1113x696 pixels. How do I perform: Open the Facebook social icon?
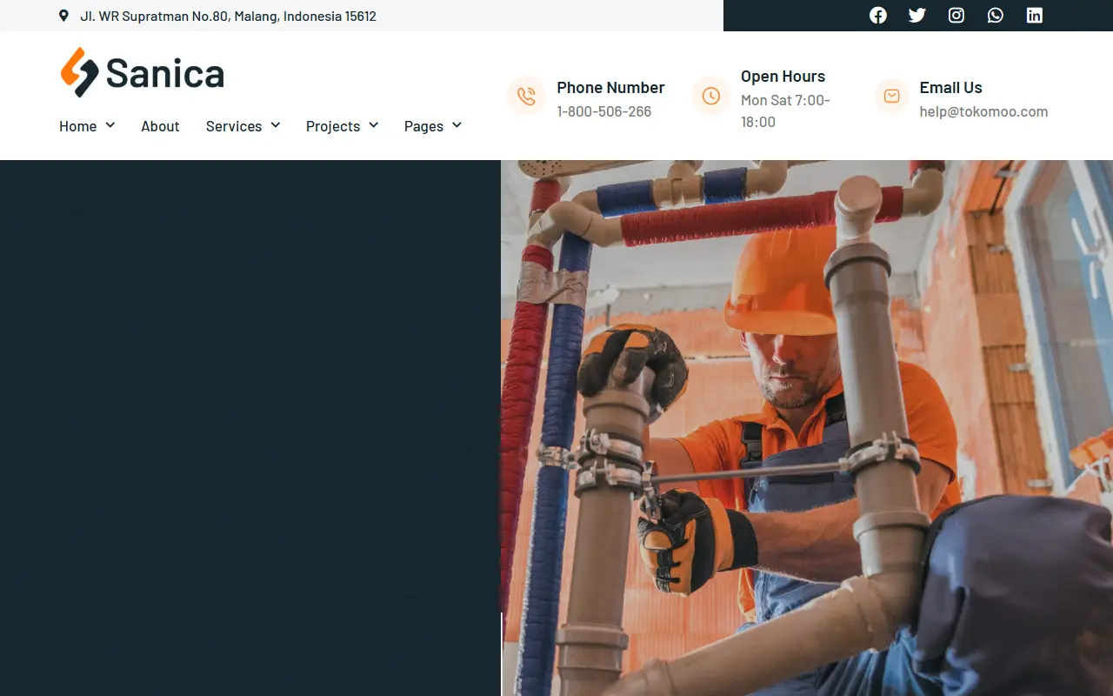coord(878,15)
